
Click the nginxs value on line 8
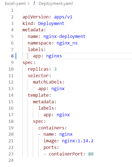click(54, 56)
